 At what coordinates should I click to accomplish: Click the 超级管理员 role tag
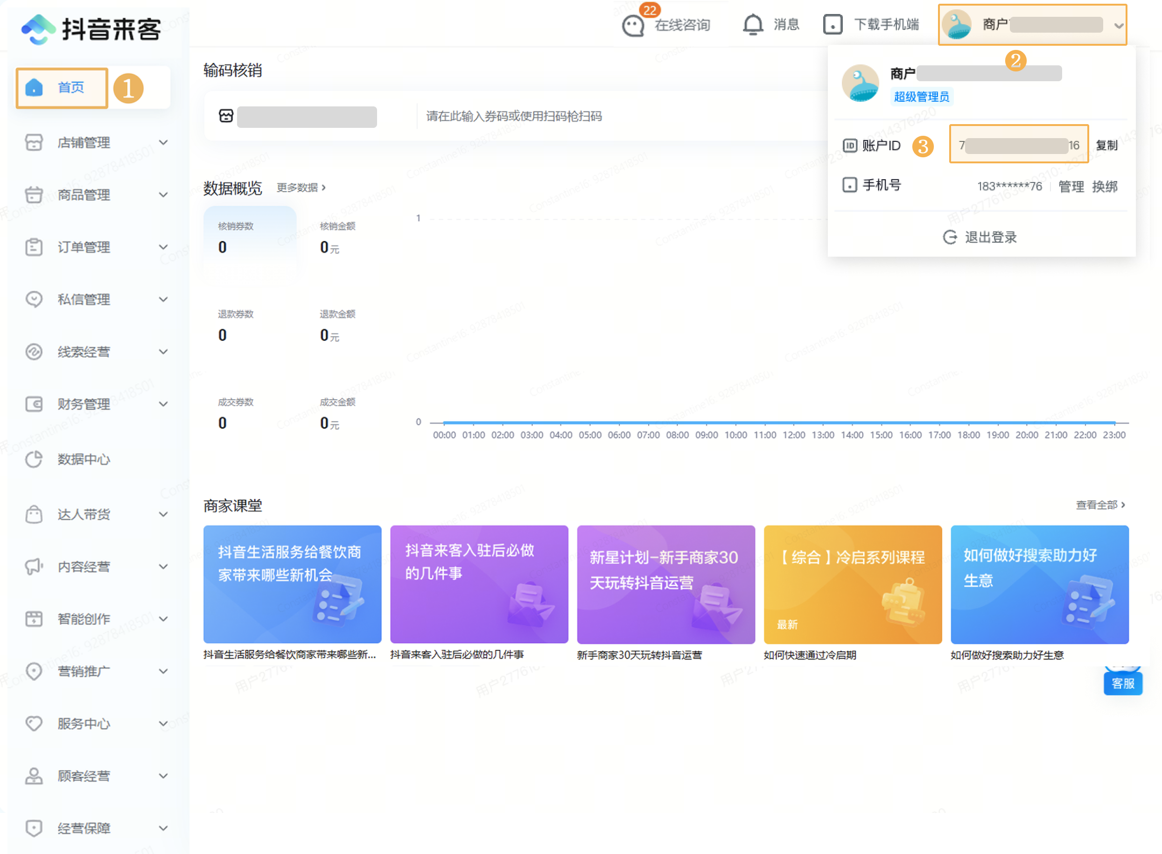pos(922,97)
